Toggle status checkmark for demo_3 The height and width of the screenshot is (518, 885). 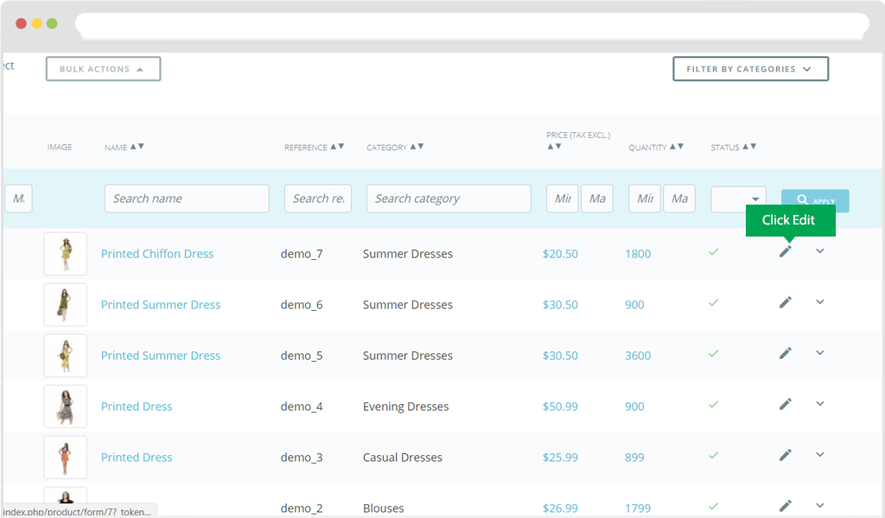[x=713, y=455]
